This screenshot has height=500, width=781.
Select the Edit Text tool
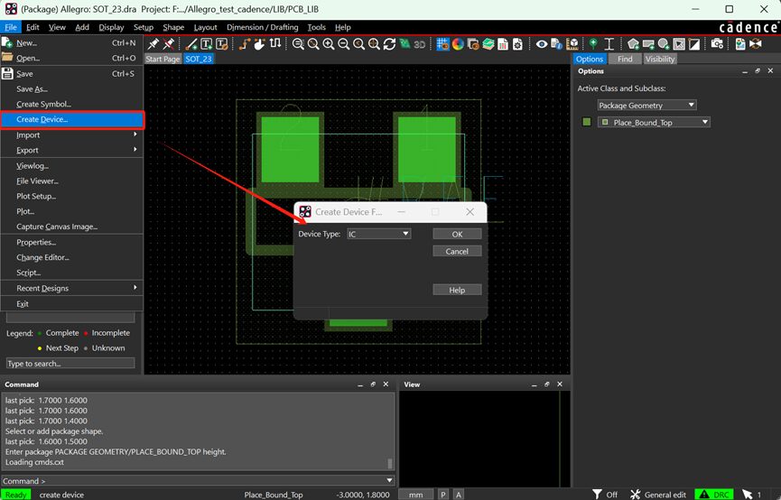click(x=221, y=44)
